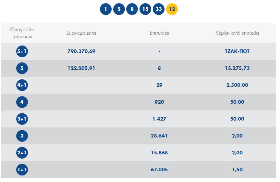
Task: Select the 15.275,73 winnings value
Action: tap(237, 68)
